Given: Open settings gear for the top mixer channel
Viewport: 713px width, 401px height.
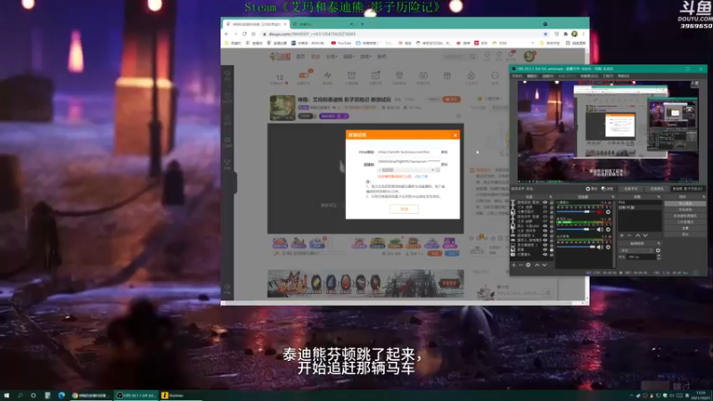Looking at the screenshot, I should point(608,212).
